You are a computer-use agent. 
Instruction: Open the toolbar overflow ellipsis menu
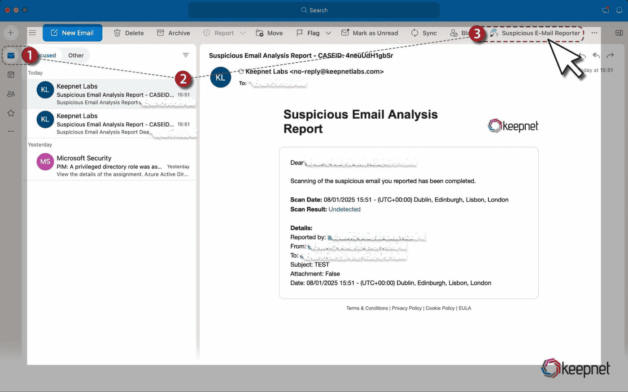594,33
